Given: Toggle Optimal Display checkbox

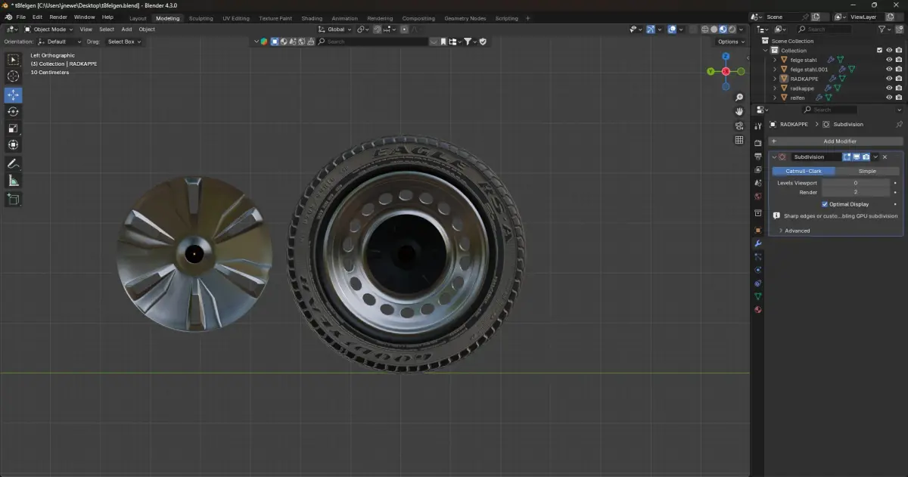Looking at the screenshot, I should pyautogui.click(x=825, y=204).
